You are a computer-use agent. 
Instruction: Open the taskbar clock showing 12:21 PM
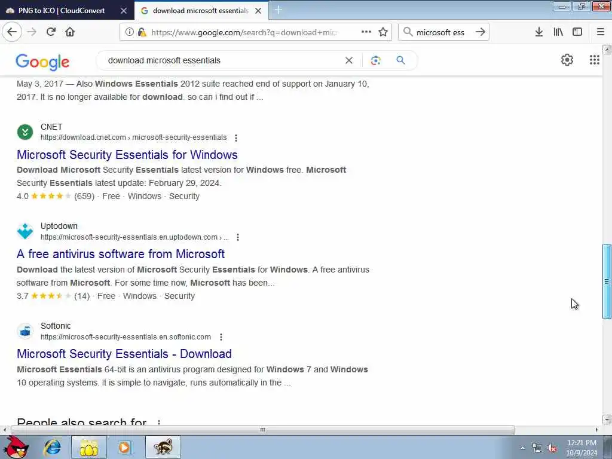pos(582,448)
